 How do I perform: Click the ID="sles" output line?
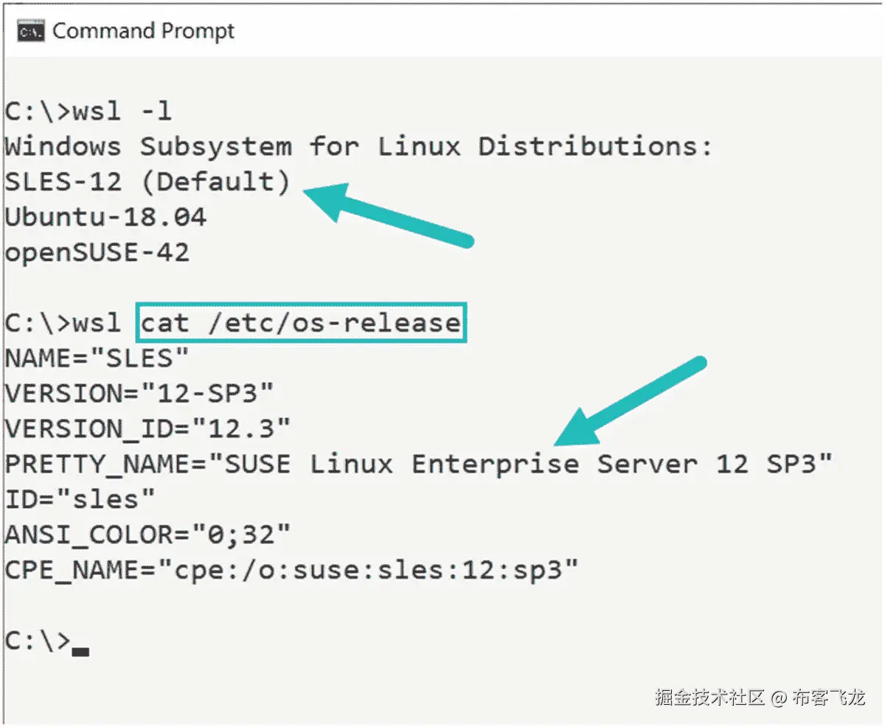(x=80, y=500)
